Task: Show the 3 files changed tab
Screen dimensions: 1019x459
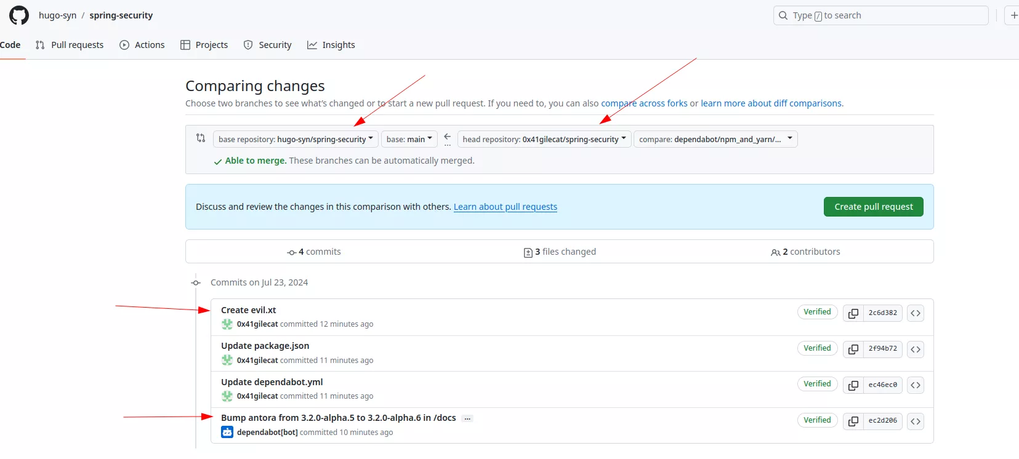Action: click(x=560, y=252)
